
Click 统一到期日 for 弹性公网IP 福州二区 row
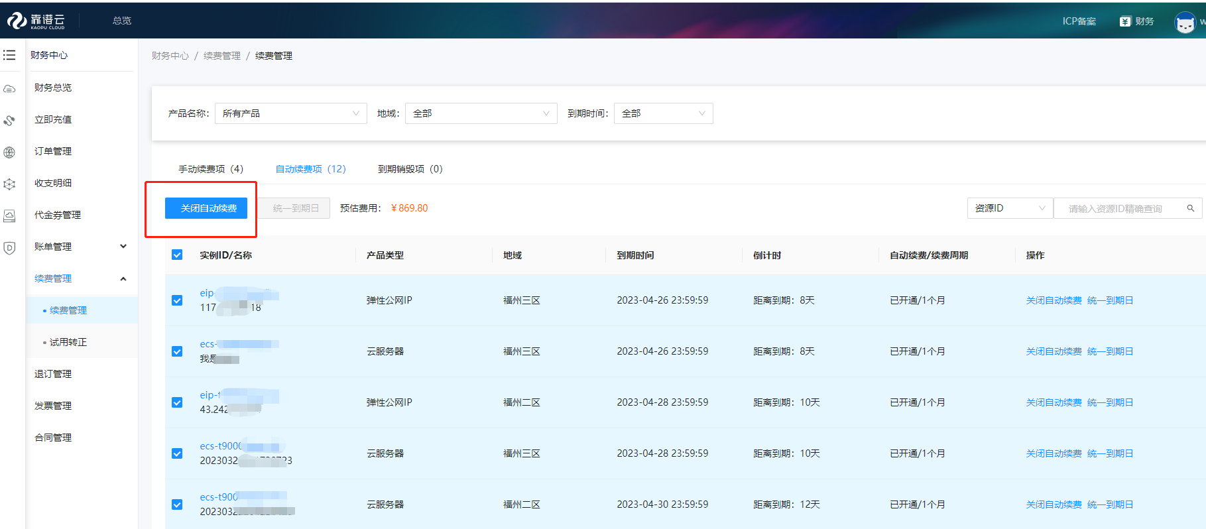click(1111, 402)
